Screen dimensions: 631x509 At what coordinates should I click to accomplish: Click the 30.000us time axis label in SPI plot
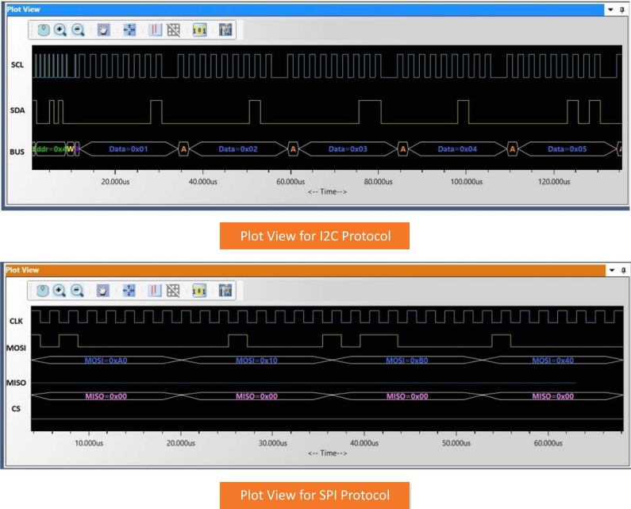[x=272, y=443]
